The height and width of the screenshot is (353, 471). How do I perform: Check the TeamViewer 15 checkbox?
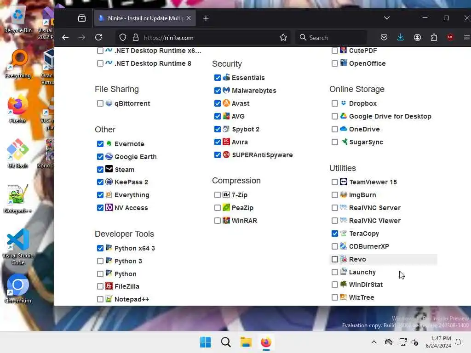[335, 182]
